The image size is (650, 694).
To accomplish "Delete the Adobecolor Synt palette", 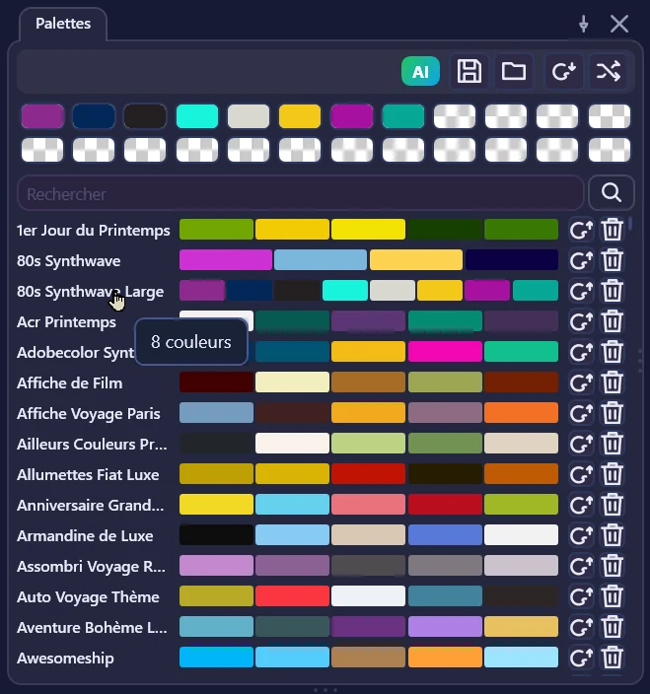I will (x=612, y=352).
